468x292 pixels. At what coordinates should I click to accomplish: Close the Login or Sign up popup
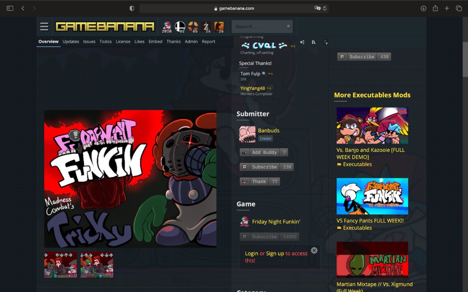(314, 251)
